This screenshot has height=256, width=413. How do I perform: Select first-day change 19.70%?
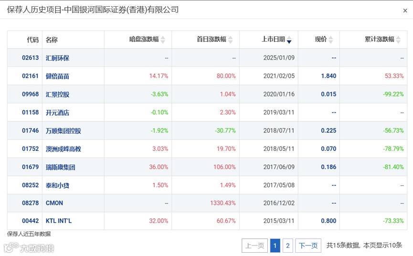[226, 149]
